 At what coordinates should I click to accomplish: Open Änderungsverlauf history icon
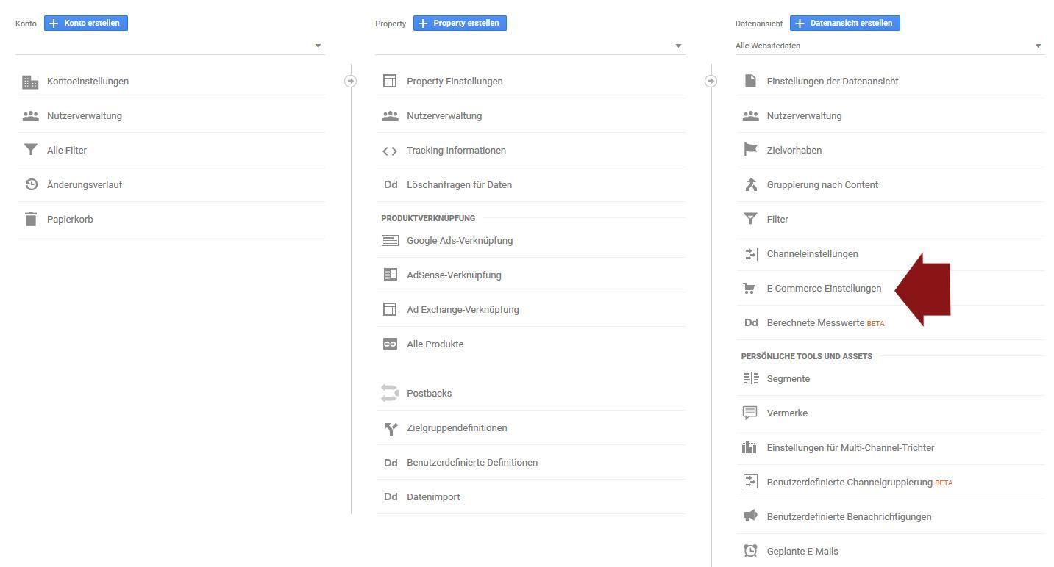pos(29,184)
